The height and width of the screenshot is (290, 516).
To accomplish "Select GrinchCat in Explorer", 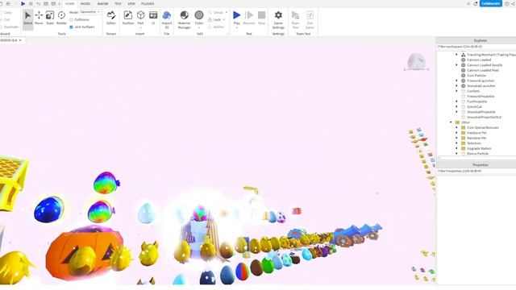I will (x=474, y=106).
